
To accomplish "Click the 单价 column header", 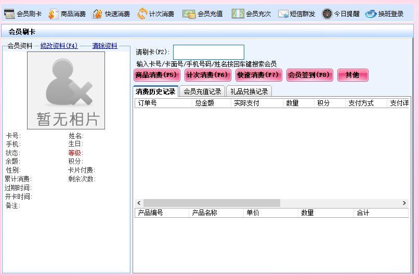I will click(271, 213).
